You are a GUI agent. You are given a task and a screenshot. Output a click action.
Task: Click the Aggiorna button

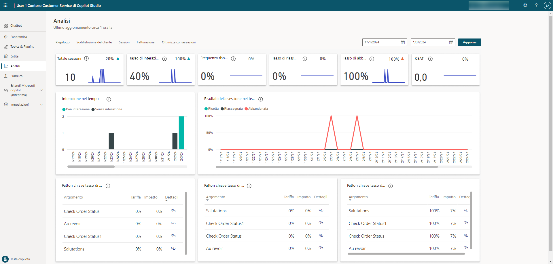point(469,42)
